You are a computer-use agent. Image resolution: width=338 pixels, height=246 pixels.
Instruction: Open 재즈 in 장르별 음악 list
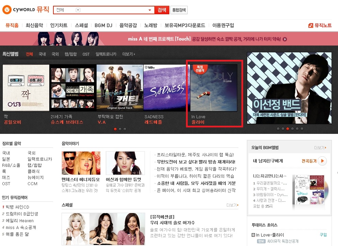coord(6,177)
